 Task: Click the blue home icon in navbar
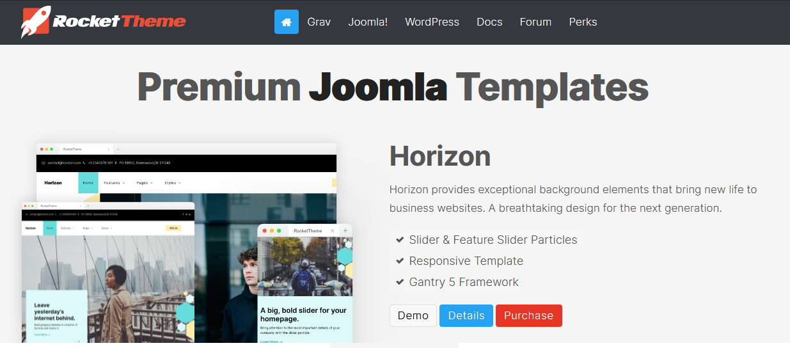point(287,22)
